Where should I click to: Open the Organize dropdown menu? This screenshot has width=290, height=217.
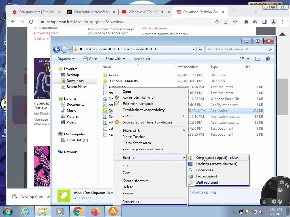66,59
